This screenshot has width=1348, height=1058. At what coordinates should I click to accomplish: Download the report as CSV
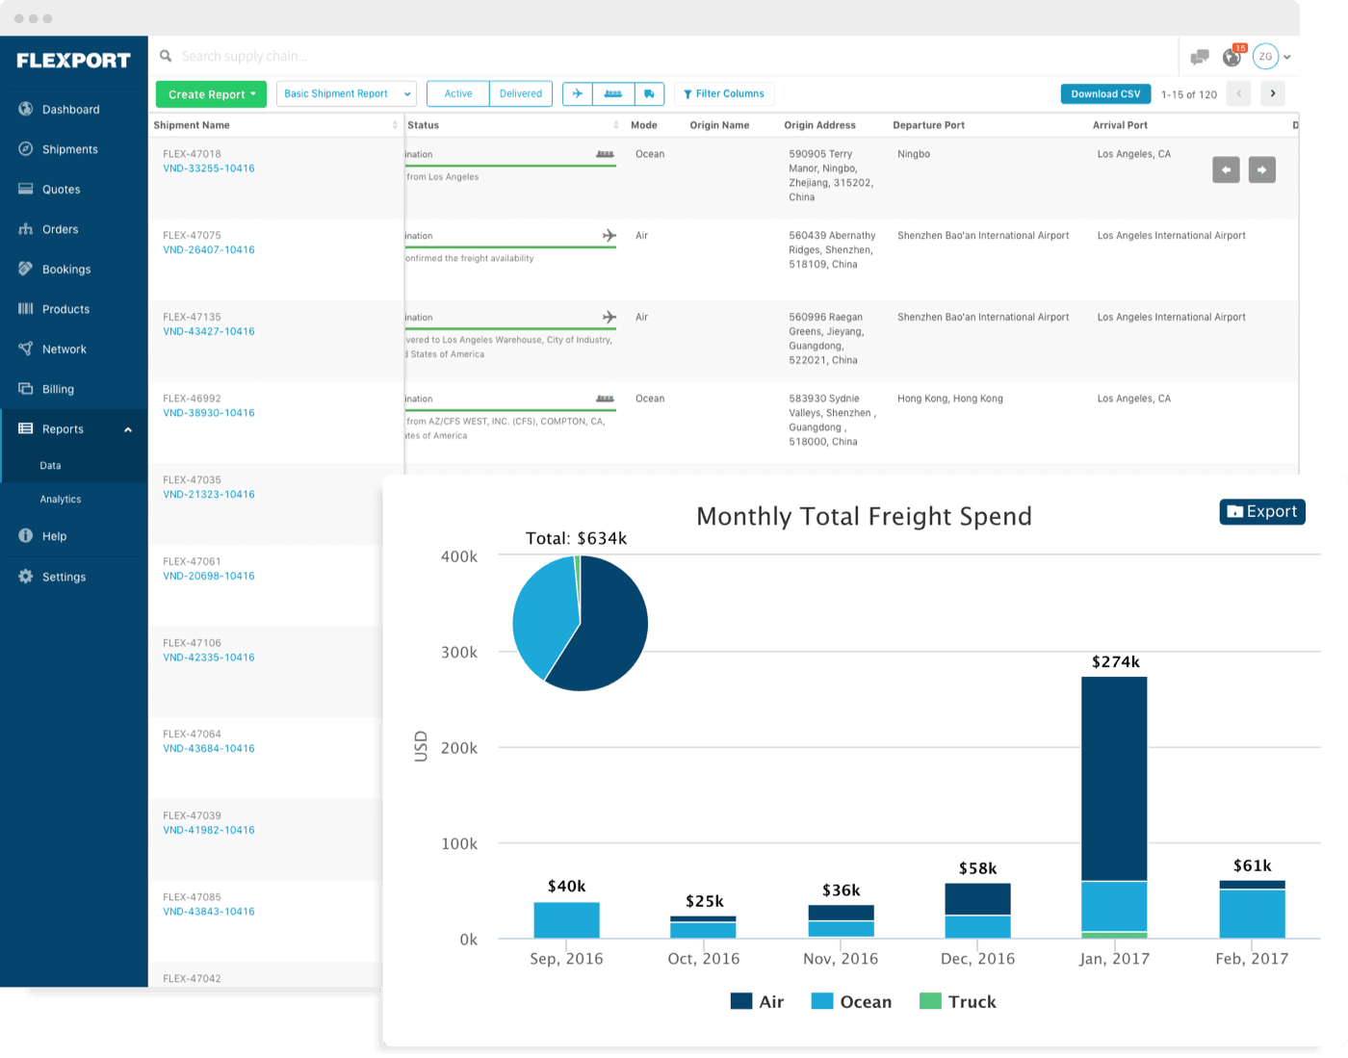(1105, 93)
